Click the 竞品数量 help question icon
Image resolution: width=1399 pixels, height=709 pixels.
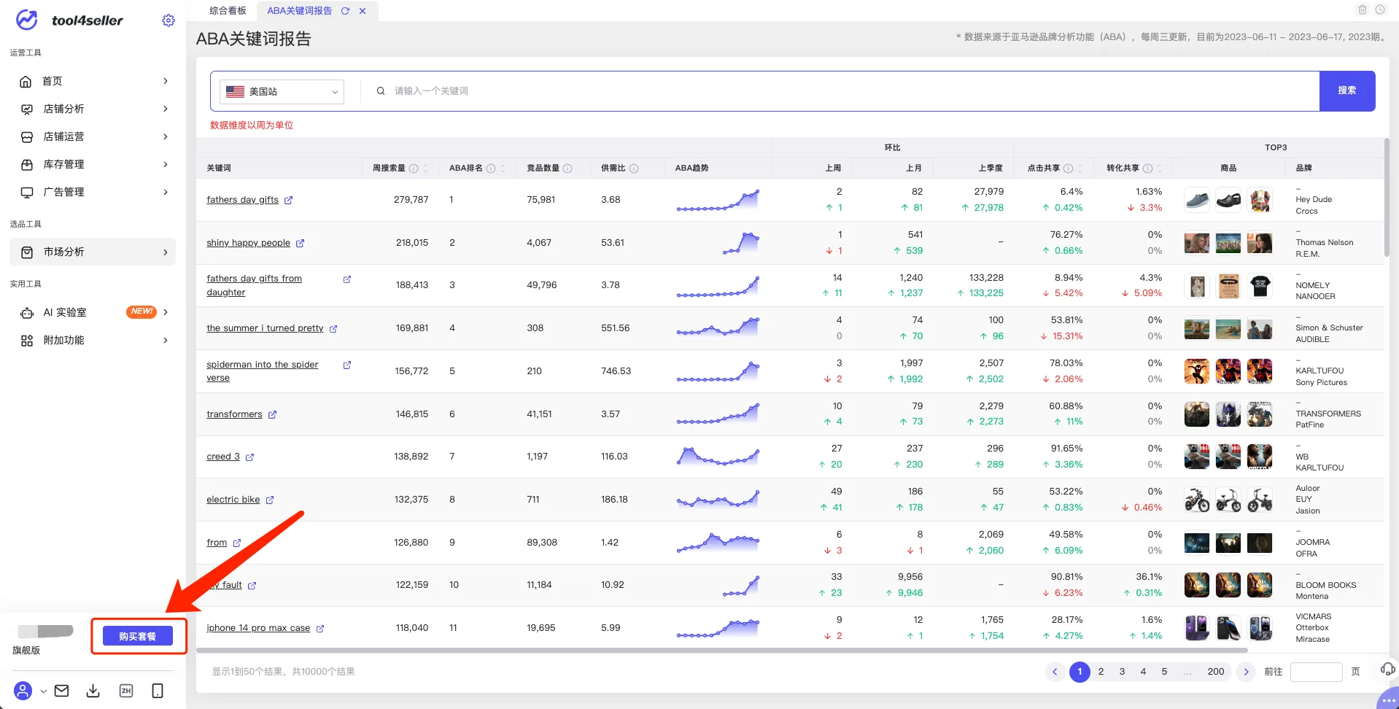pyautogui.click(x=567, y=168)
